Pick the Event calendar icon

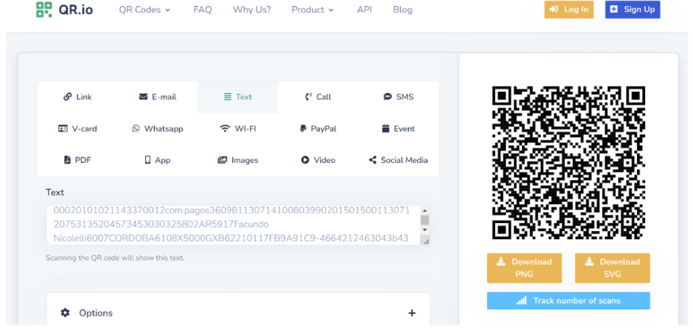(386, 128)
